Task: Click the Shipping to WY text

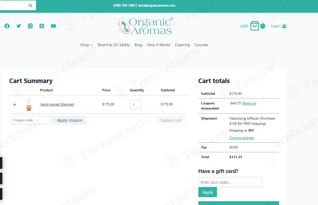Action: pyautogui.click(x=242, y=131)
